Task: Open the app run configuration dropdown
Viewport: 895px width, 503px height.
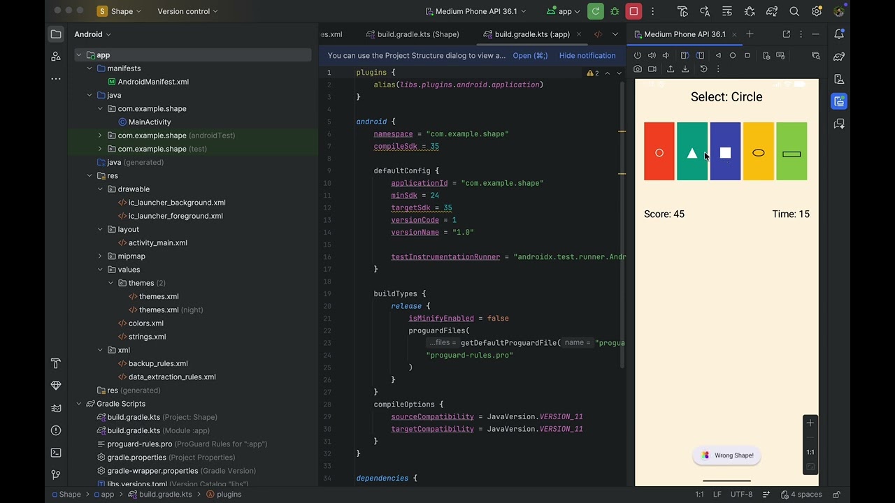Action: pos(565,11)
